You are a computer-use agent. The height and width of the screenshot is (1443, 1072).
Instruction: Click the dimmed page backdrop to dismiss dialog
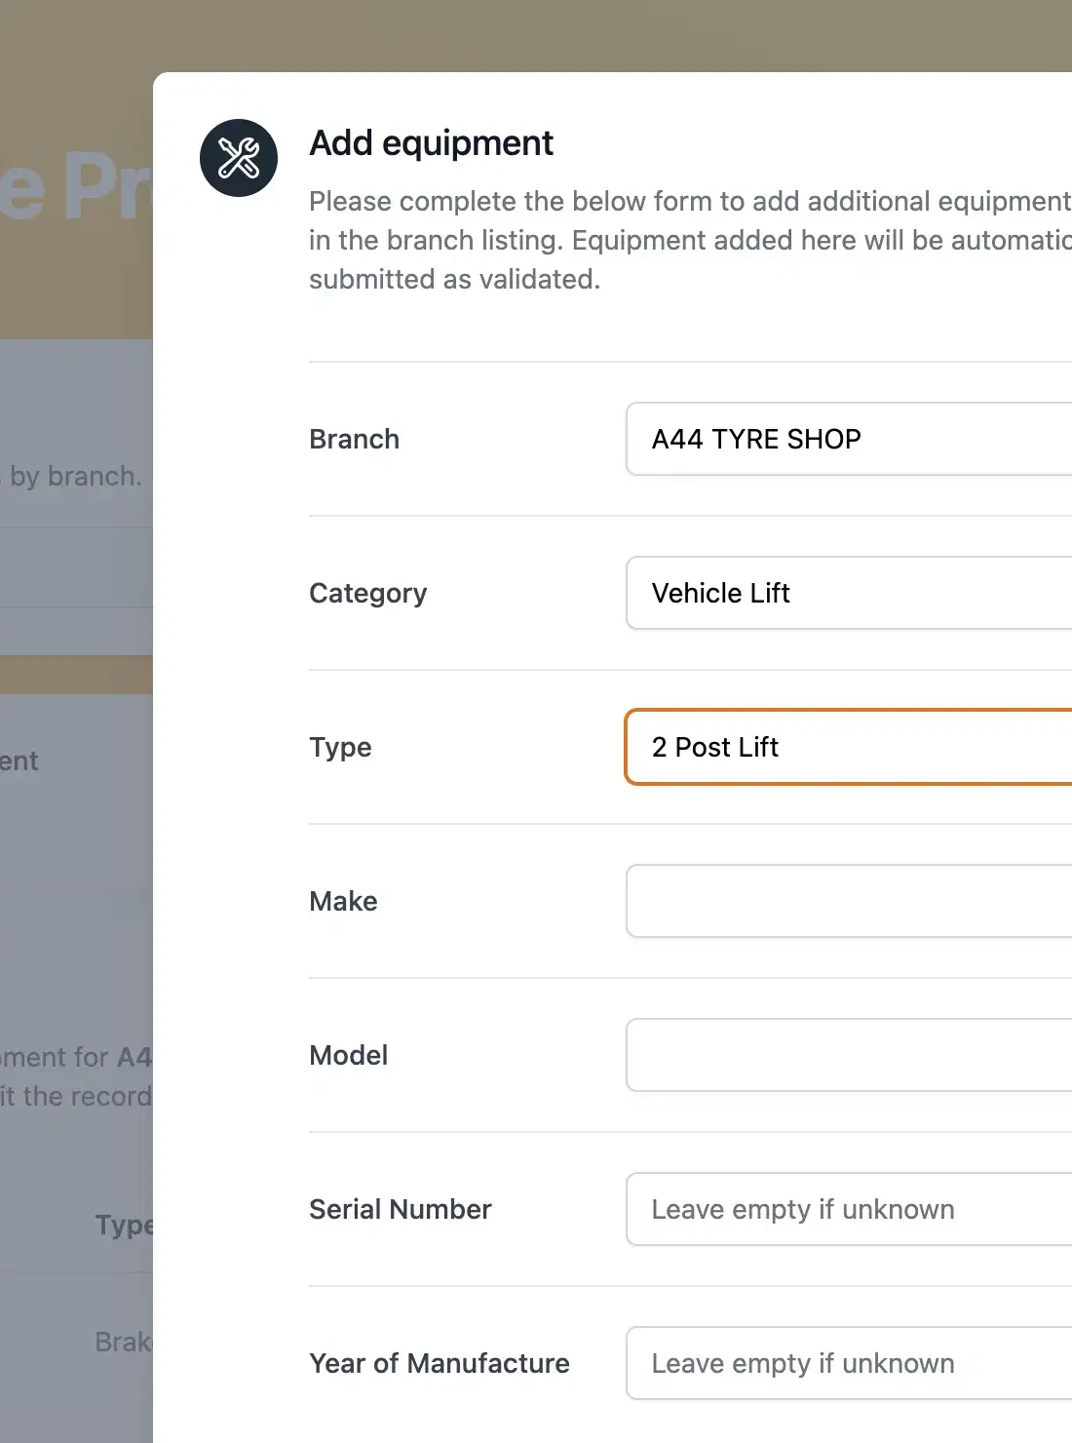76,877
